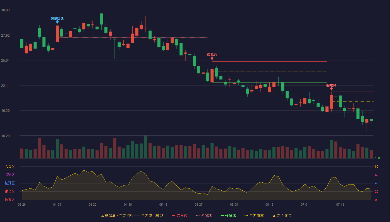This screenshot has height=222, width=390.
Task: Toggle the 强压线 legend series
Action: 180,215
